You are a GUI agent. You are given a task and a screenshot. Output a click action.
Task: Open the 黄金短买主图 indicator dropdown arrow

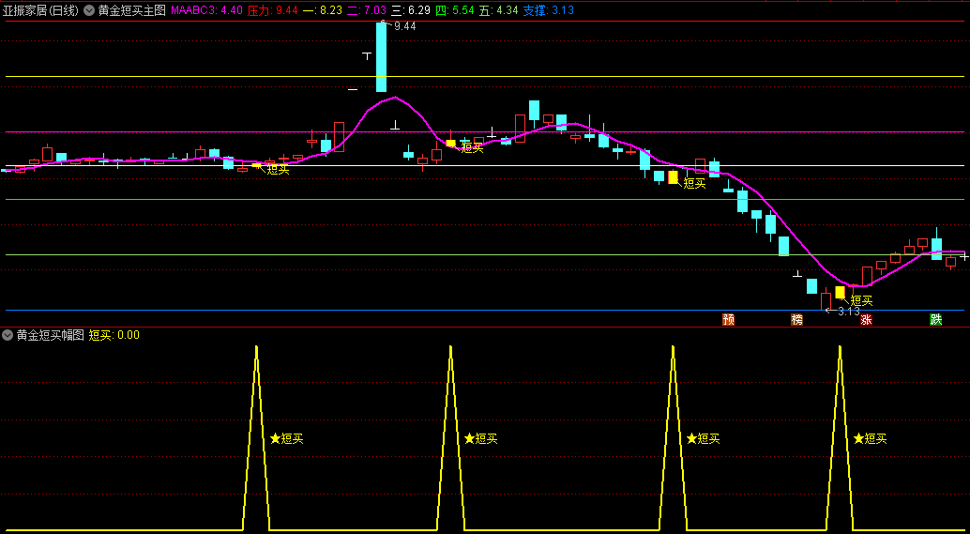tap(89, 10)
